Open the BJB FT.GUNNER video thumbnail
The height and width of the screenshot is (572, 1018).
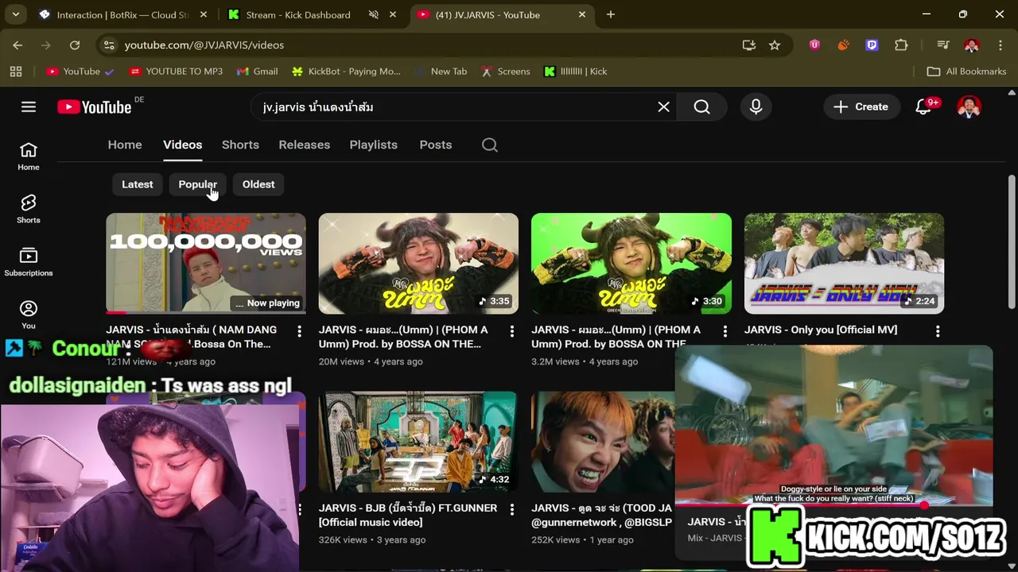pos(418,442)
